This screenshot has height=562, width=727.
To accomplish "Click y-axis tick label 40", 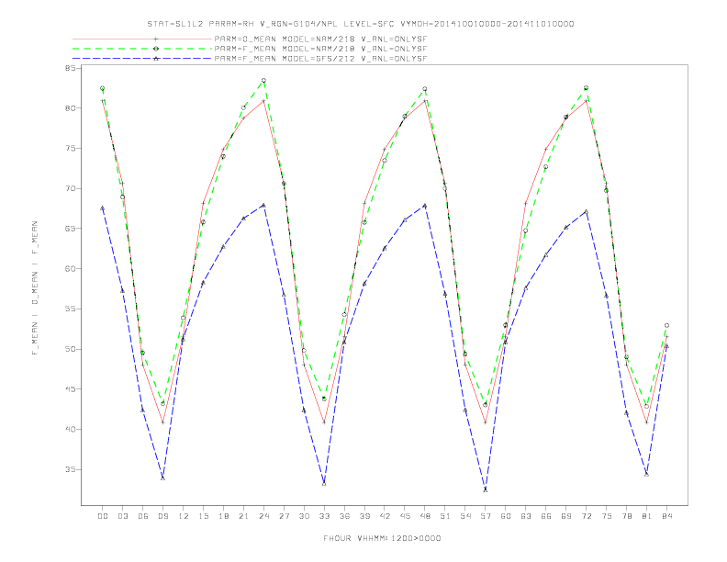I will [70, 430].
